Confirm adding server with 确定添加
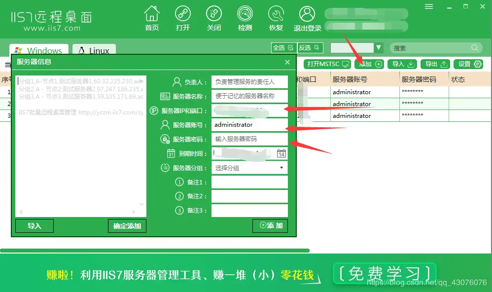Viewport: 492px width, 292px height. [x=127, y=226]
